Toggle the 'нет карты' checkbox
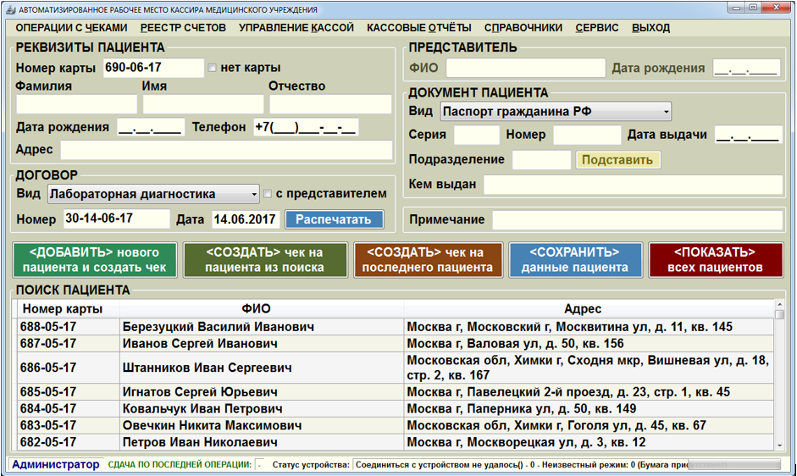Screen dimensions: 797x476 [x=212, y=68]
